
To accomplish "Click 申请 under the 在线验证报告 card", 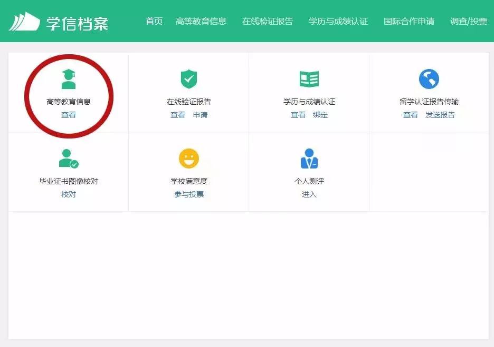I will point(201,115).
